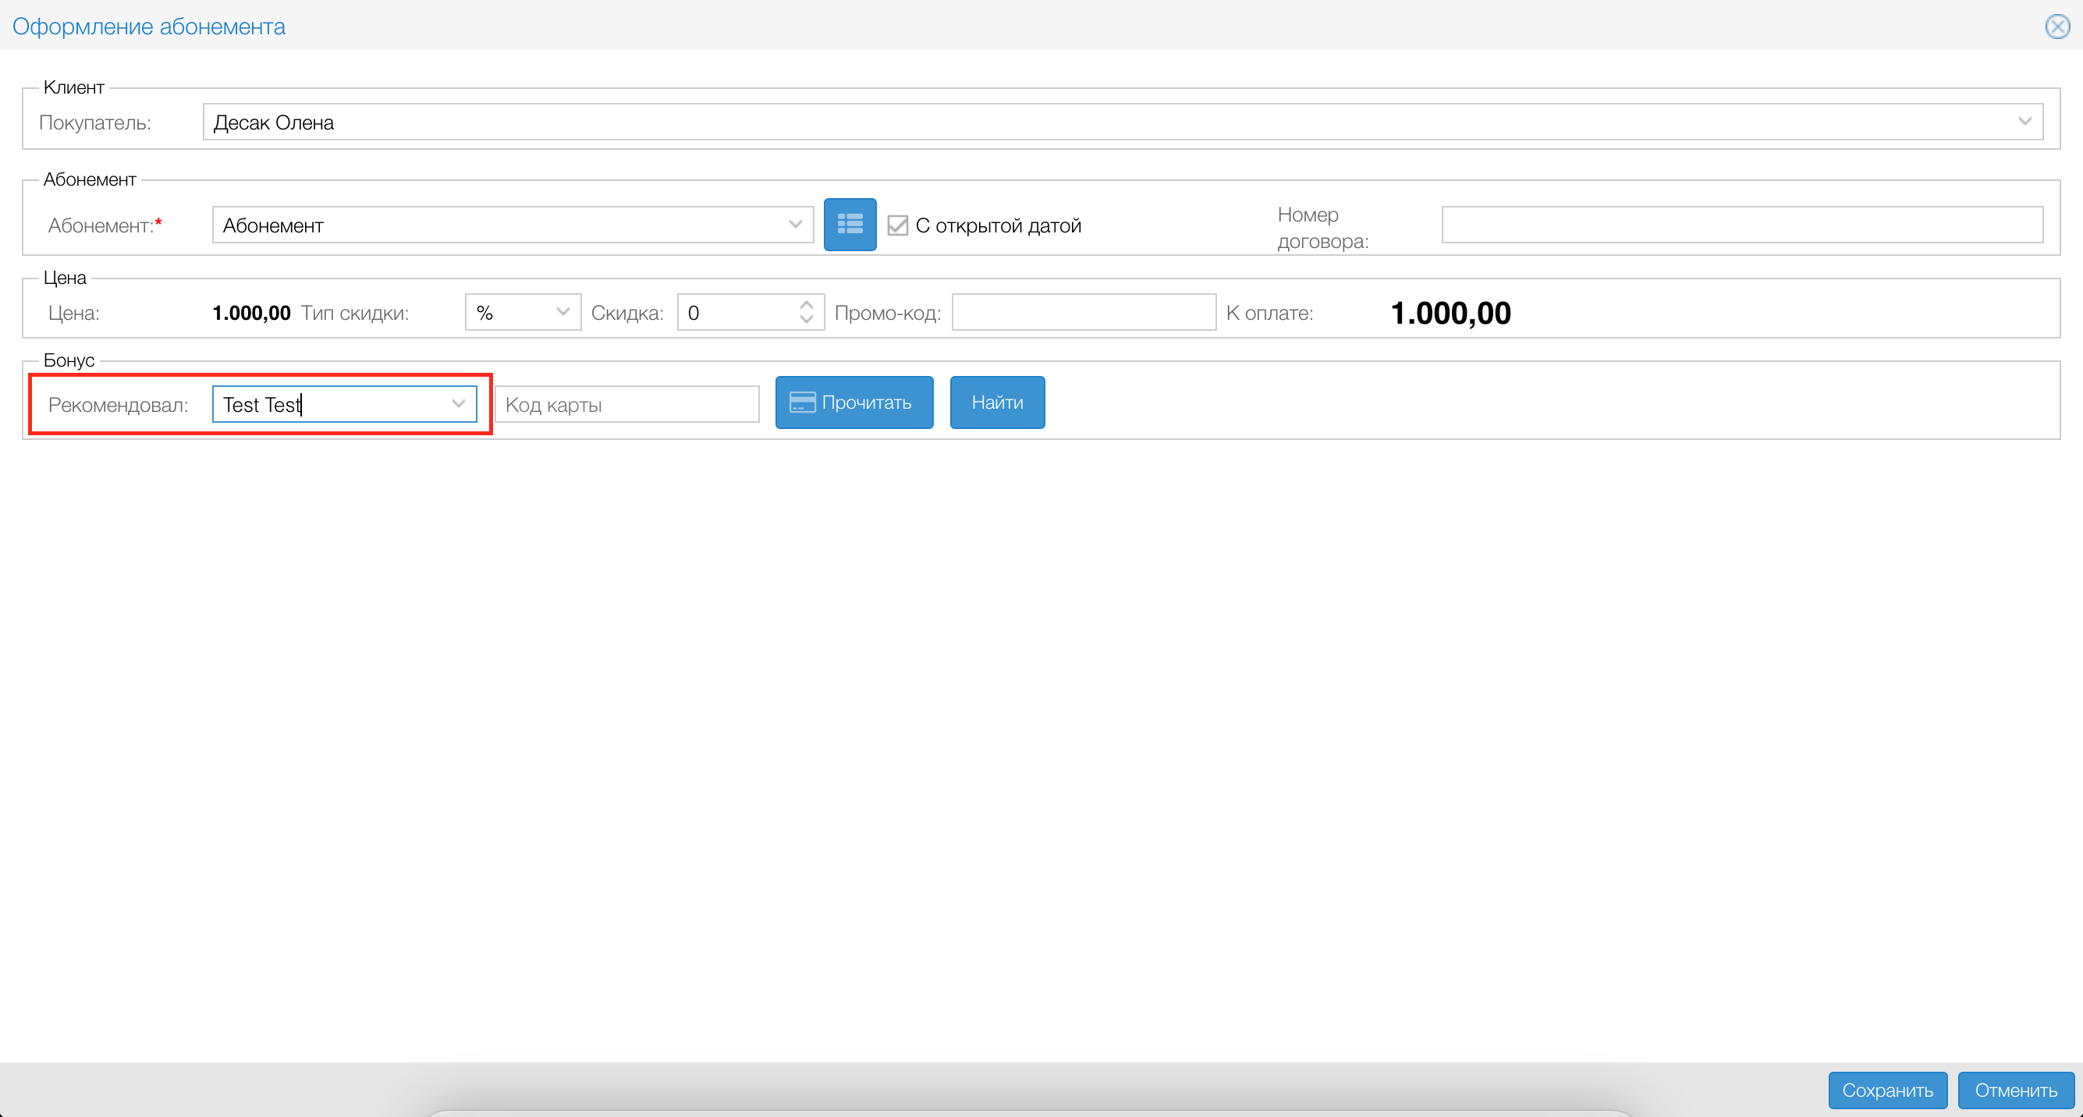Click the Отменить button

2015,1090
